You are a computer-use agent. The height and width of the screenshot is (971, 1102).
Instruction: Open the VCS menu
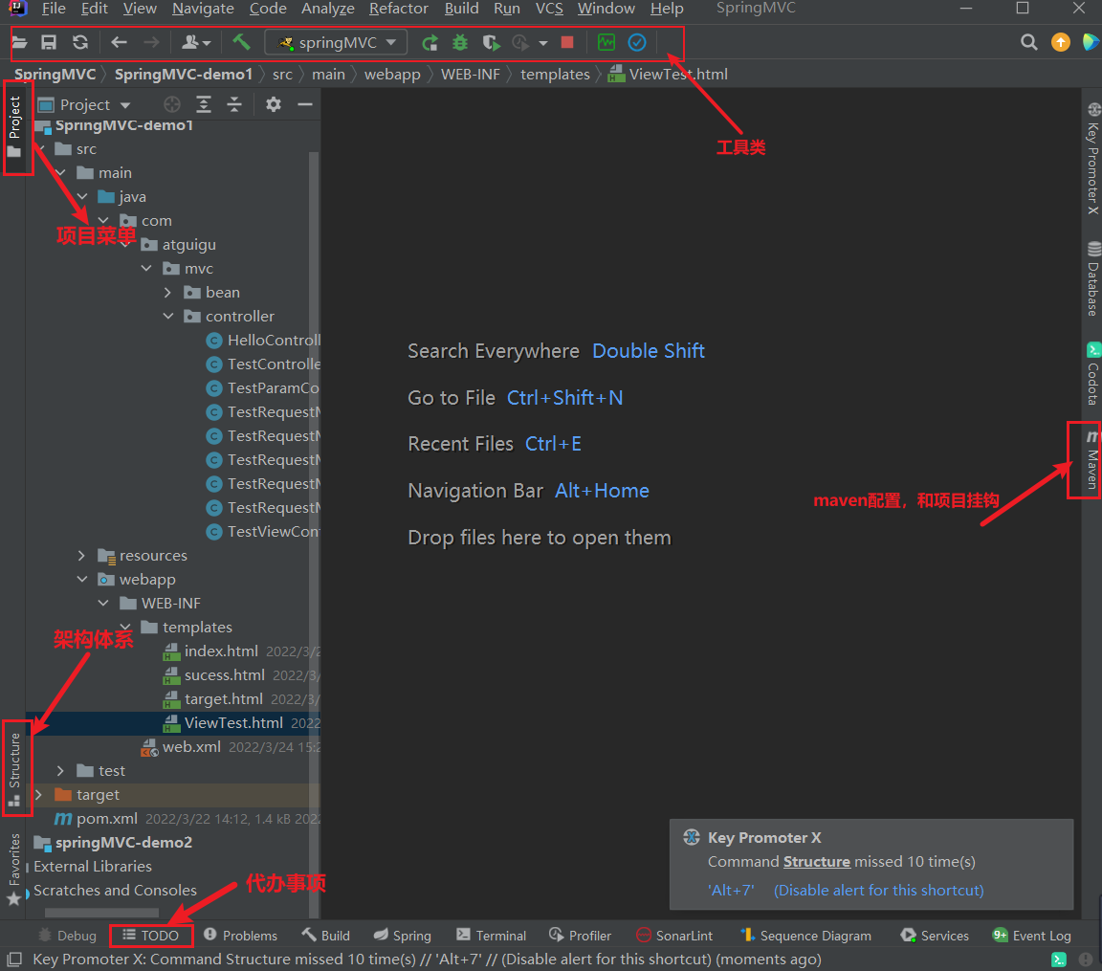coord(550,9)
